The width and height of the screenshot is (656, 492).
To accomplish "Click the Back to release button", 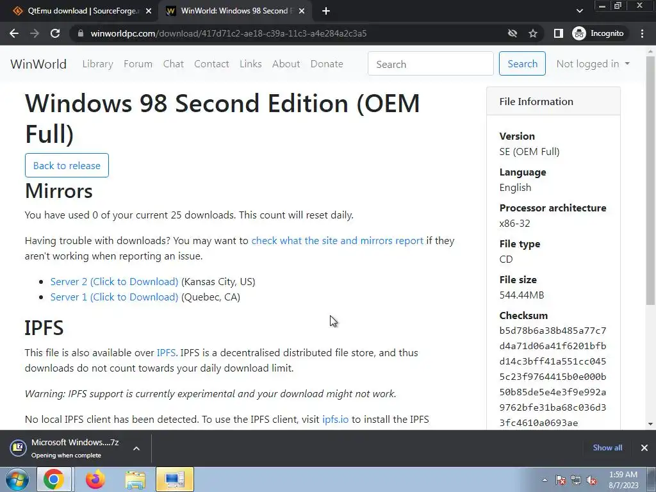I will [67, 165].
